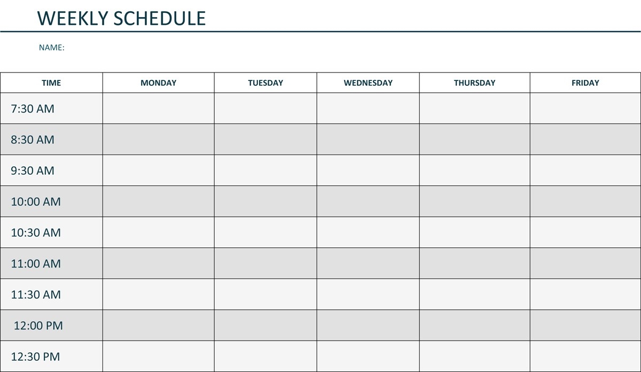Viewport: 641px width, 372px height.
Task: Click the WEEKLY SCHEDULE title
Action: tap(121, 18)
